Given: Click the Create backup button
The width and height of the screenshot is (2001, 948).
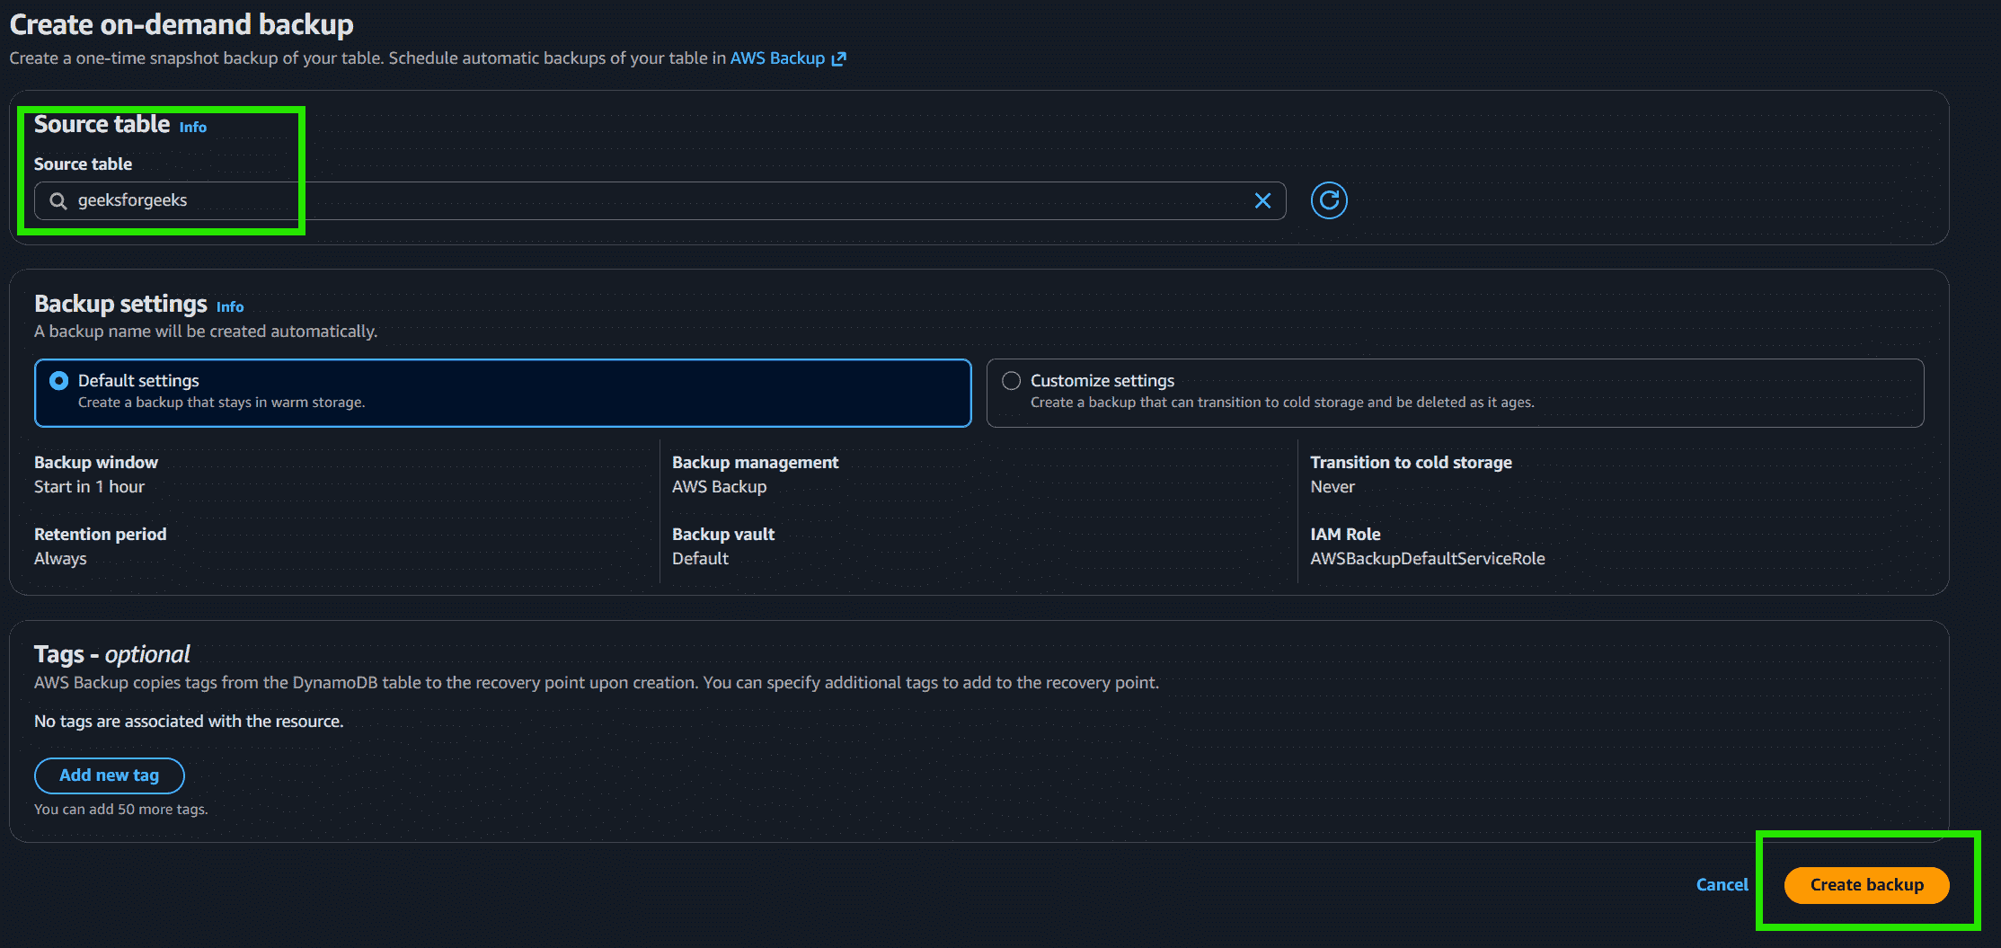Looking at the screenshot, I should coord(1866,885).
